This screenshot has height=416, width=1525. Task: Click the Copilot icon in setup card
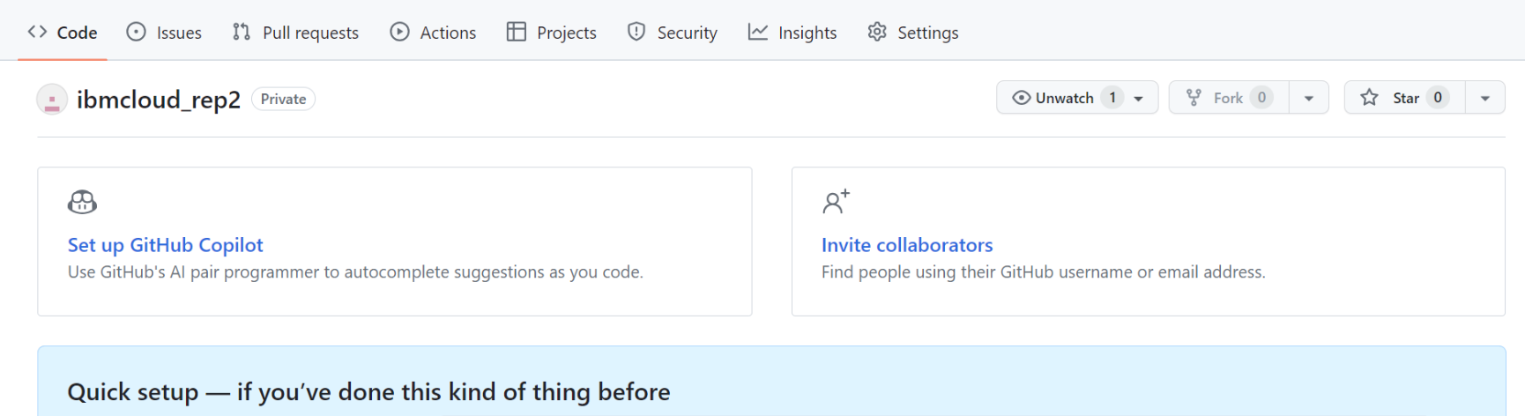[x=82, y=203]
